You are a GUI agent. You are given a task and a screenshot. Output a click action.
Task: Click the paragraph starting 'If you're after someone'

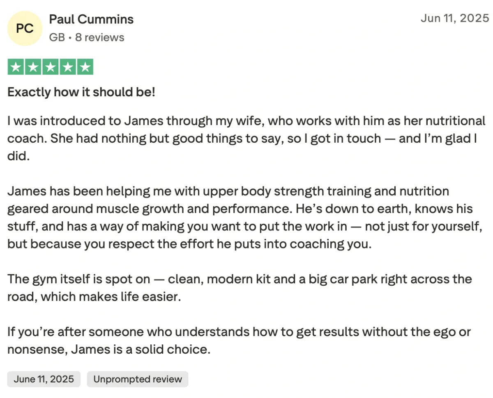(239, 340)
